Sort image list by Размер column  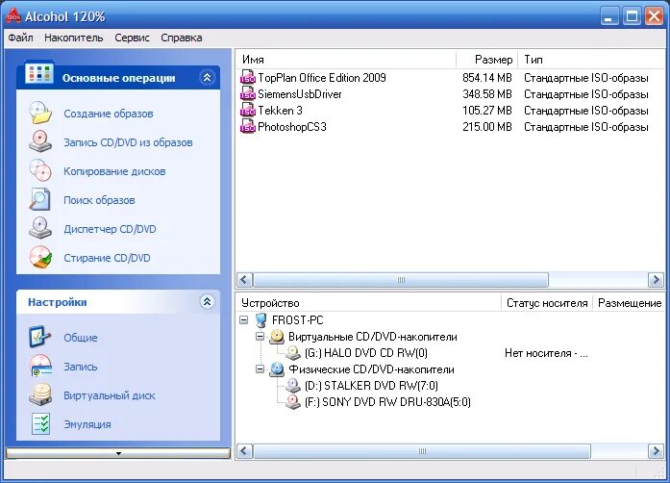[486, 60]
